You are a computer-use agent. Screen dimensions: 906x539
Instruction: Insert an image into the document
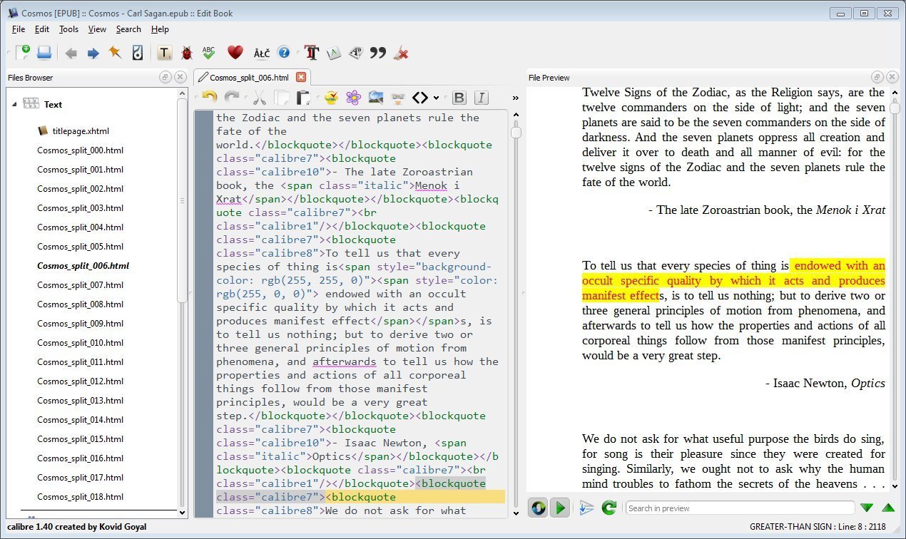pyautogui.click(x=376, y=98)
